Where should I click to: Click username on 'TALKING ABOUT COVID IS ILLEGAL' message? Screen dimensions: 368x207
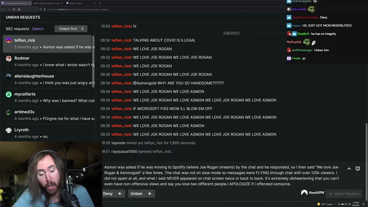[x=121, y=40]
